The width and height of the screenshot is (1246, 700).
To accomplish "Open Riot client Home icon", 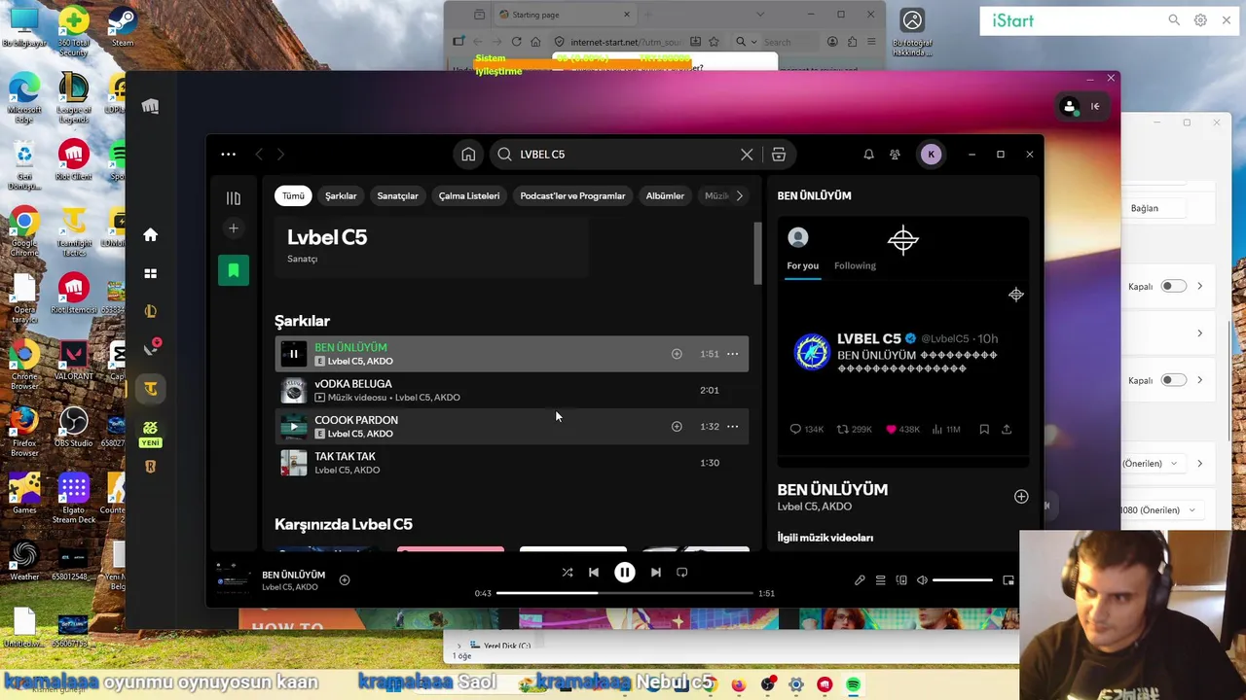I will (151, 234).
